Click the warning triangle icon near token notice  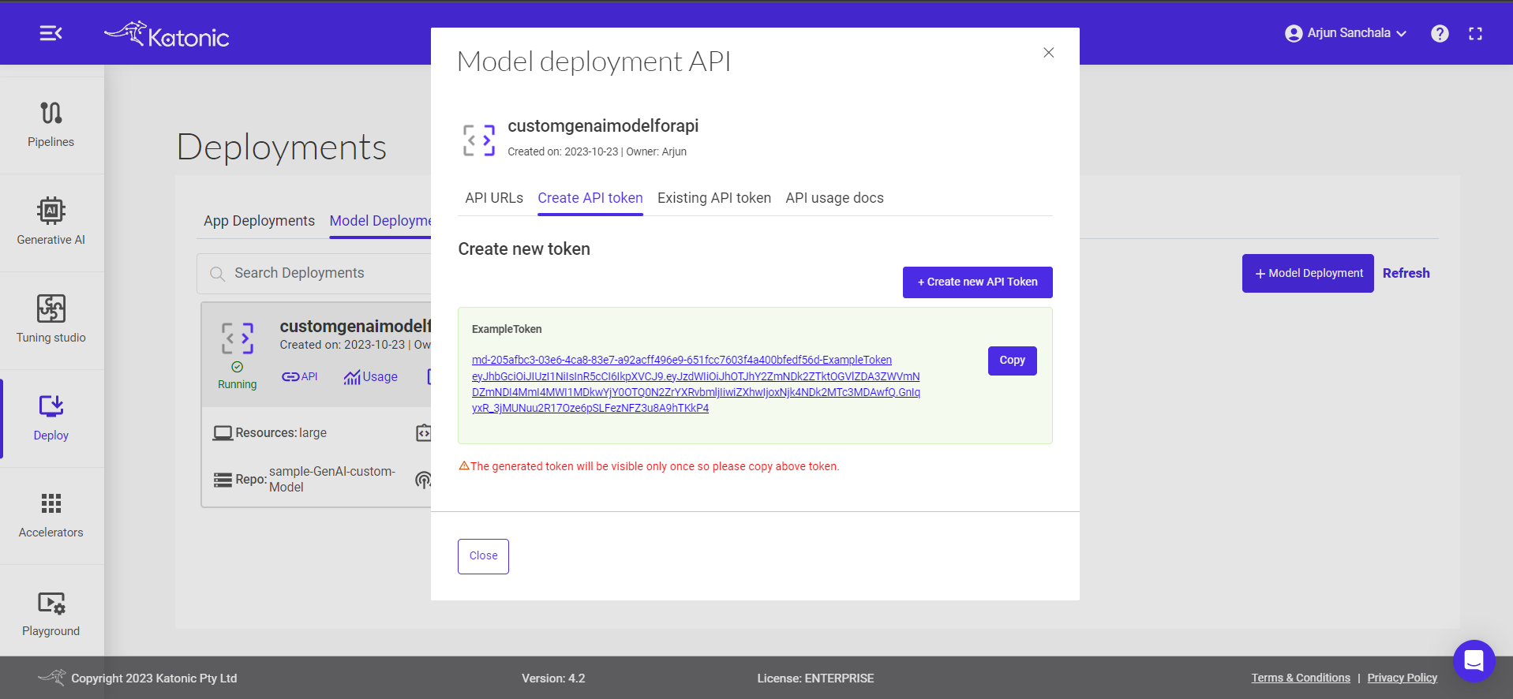point(464,466)
